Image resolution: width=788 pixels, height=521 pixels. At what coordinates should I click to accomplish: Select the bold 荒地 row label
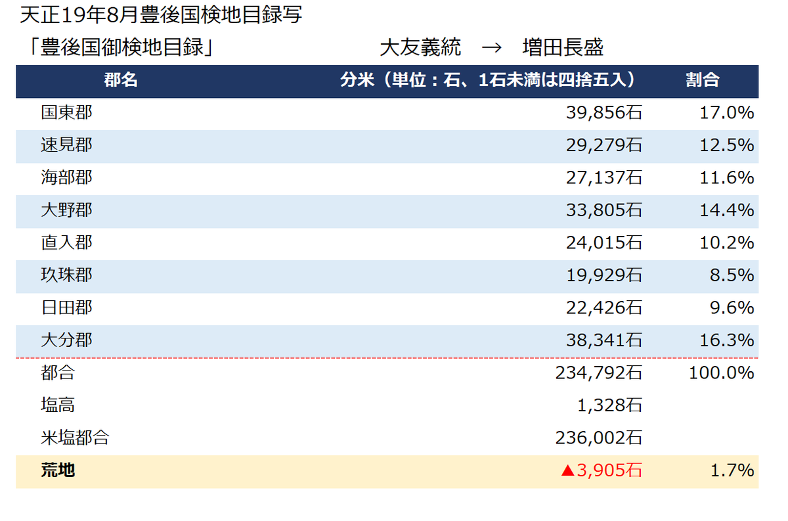(x=58, y=470)
